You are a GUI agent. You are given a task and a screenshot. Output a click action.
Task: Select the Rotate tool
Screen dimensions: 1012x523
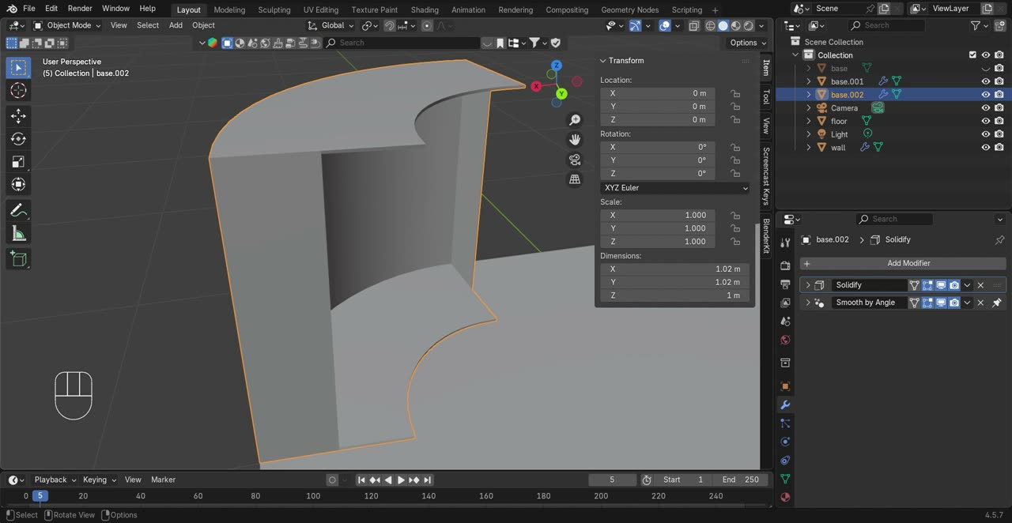click(x=18, y=139)
